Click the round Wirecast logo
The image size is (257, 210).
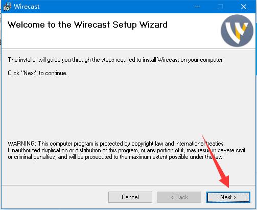tap(237, 31)
